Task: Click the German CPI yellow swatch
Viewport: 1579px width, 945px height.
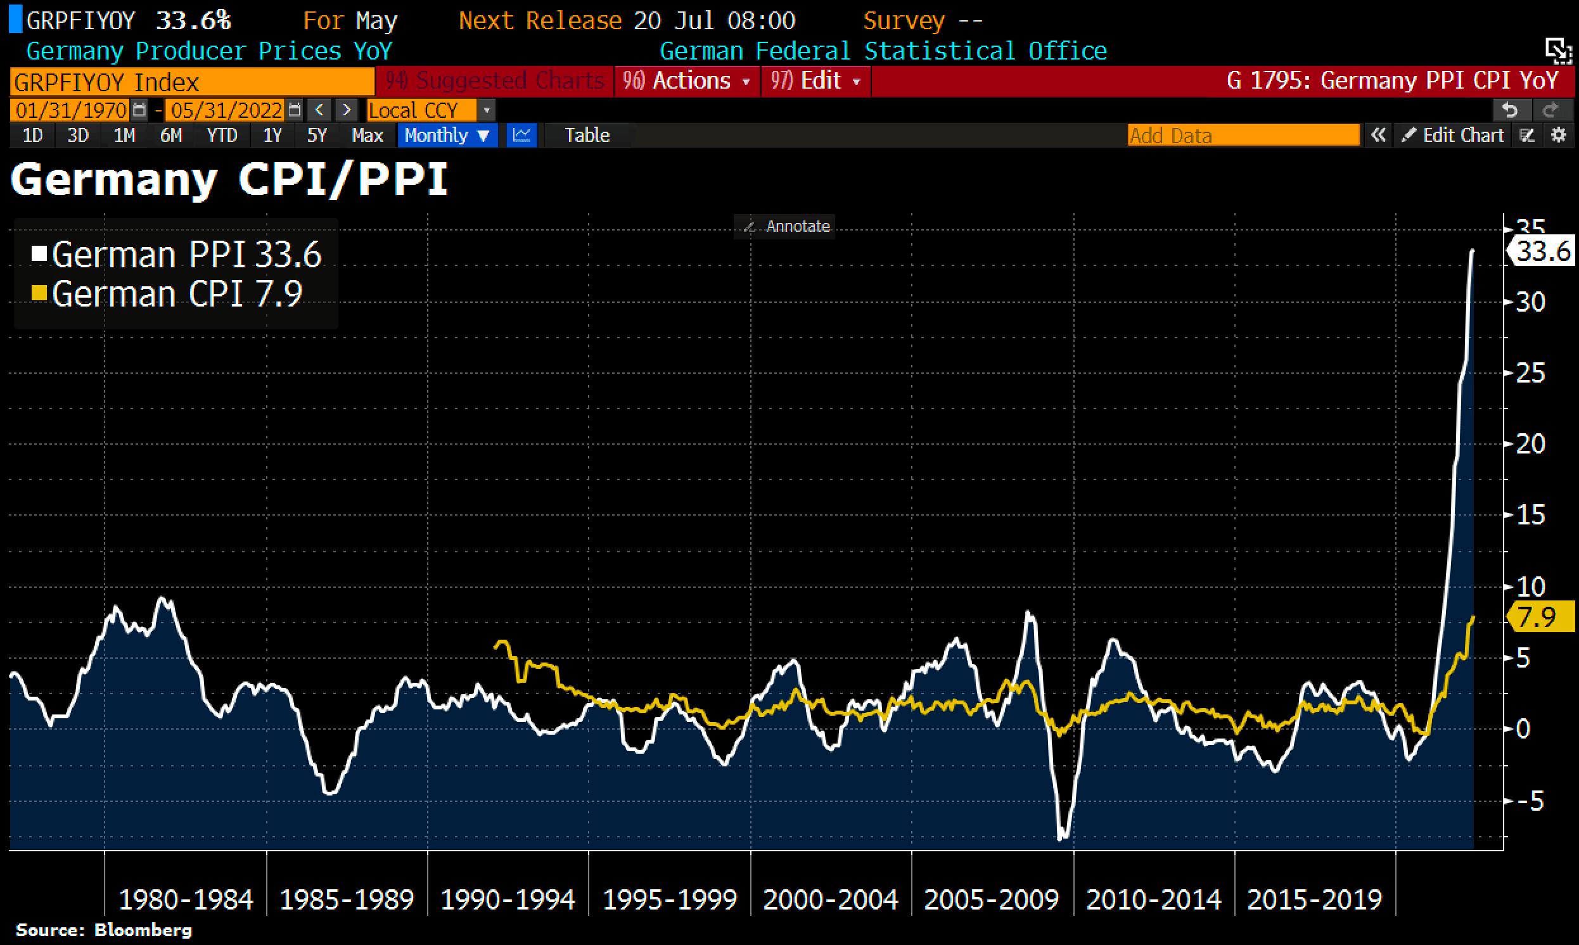Action: (39, 293)
